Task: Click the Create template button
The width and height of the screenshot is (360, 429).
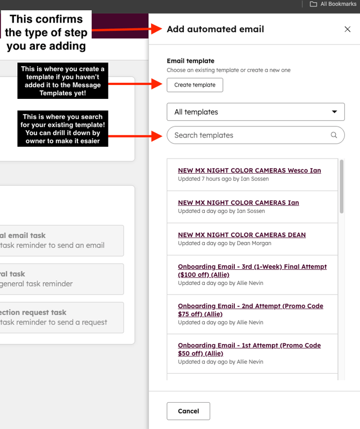Action: pos(195,85)
